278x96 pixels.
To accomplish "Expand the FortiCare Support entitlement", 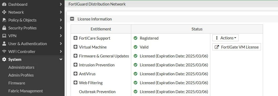I will (75, 38).
